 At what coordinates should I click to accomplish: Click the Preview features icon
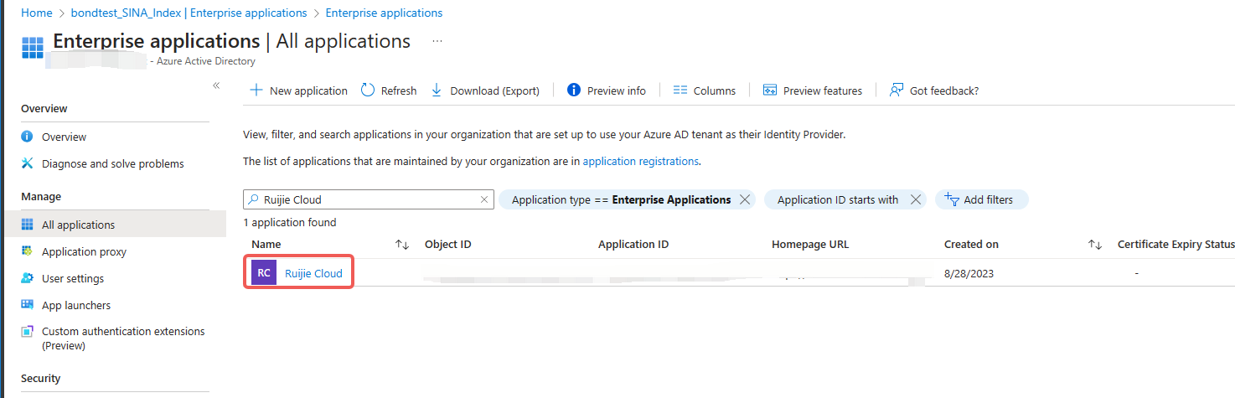coord(770,90)
